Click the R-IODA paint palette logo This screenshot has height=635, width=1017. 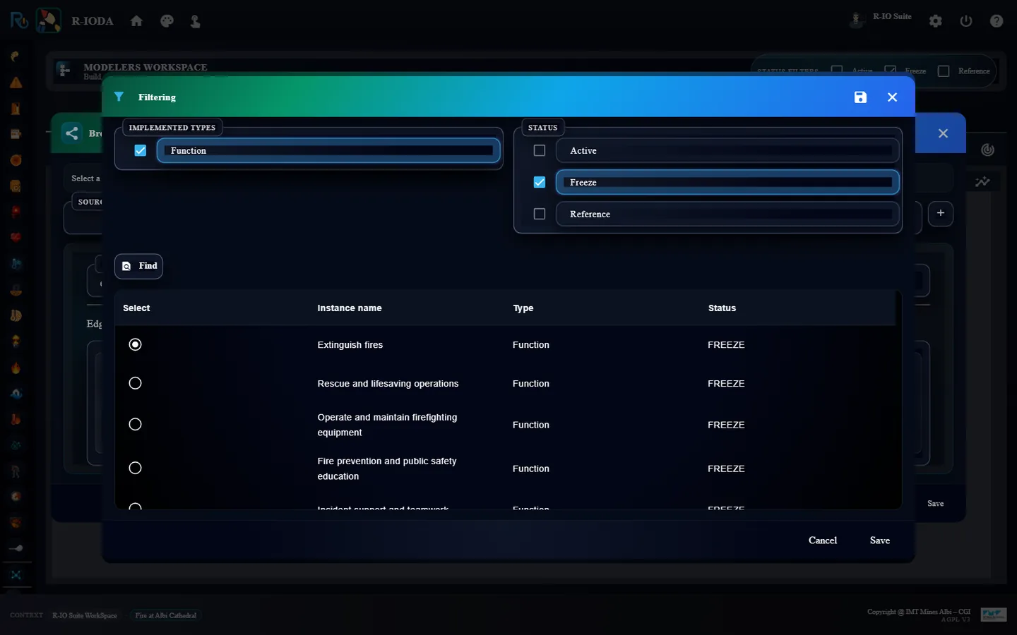click(49, 20)
